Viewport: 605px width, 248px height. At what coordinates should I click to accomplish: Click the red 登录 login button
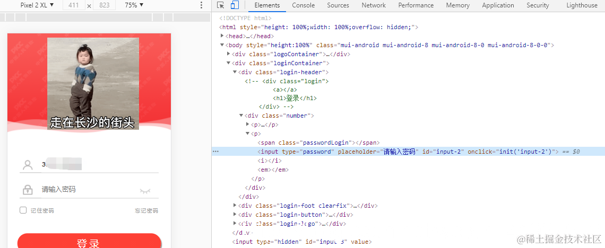pos(90,241)
